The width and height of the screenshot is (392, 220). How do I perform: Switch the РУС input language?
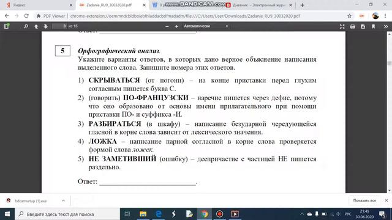348,214
